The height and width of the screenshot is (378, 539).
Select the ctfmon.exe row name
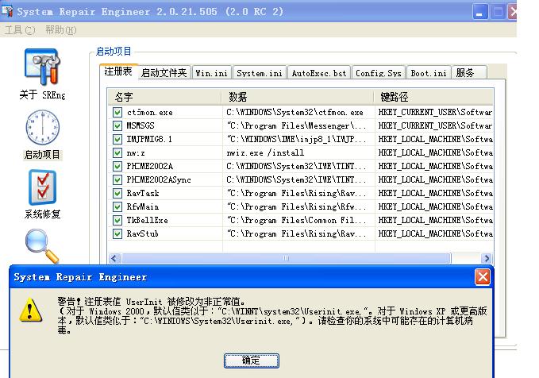pos(150,113)
